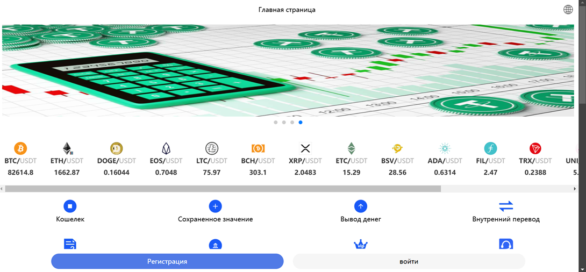
Task: Open the bank building icon
Action: (215, 245)
